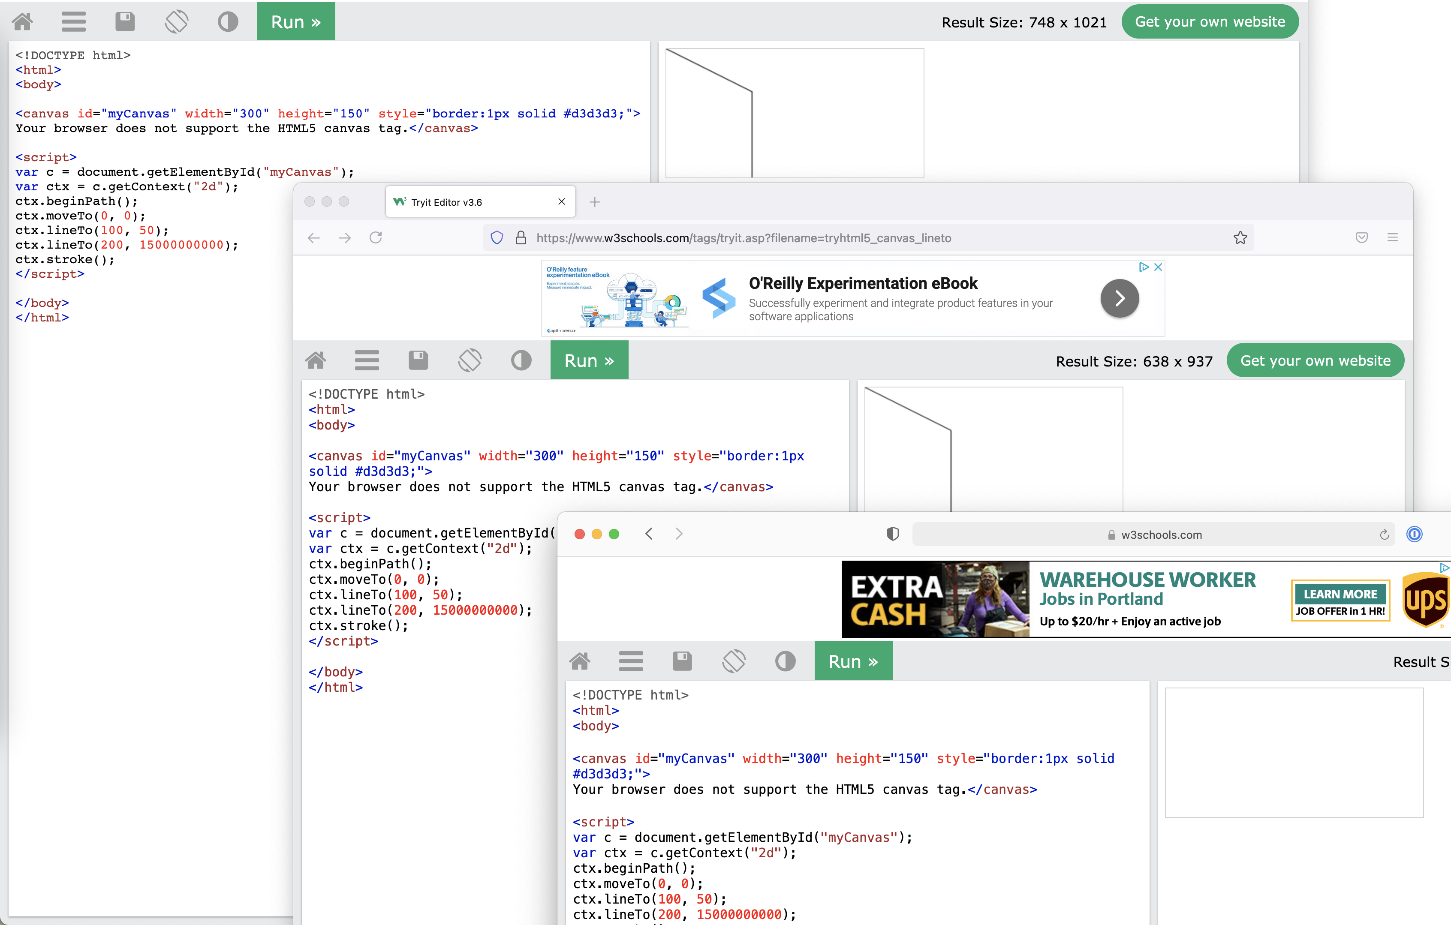The width and height of the screenshot is (1451, 925).
Task: Open the hamburger menu in the bottom editor
Action: click(x=631, y=661)
